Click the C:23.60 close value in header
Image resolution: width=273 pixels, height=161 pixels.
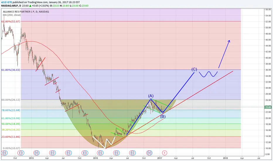pos(84,6)
